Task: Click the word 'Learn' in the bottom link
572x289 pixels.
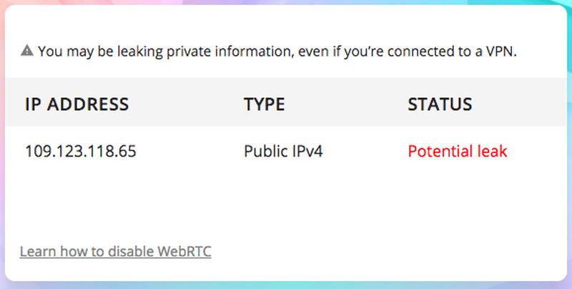Action: tap(39, 251)
